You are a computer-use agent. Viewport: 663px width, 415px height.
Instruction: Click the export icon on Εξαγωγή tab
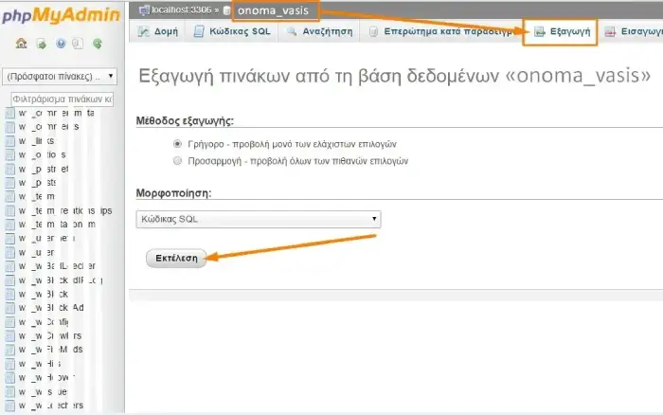coord(540,31)
